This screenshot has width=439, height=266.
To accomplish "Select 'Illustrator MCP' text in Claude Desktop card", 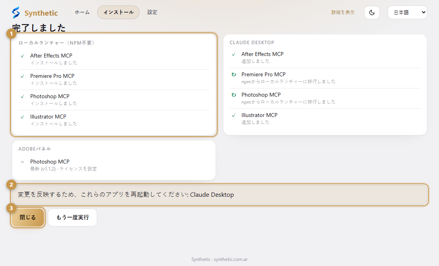I will (x=259, y=115).
